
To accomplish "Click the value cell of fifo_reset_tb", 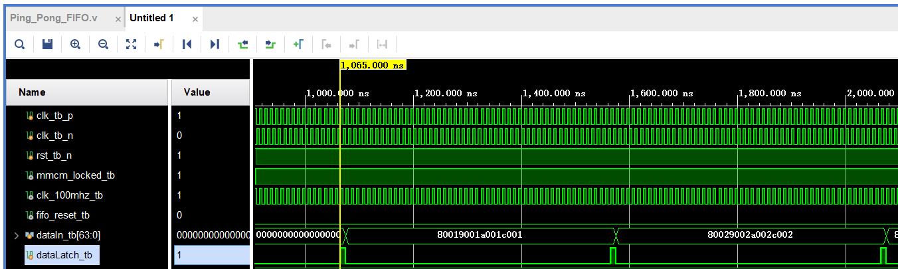I will point(211,215).
